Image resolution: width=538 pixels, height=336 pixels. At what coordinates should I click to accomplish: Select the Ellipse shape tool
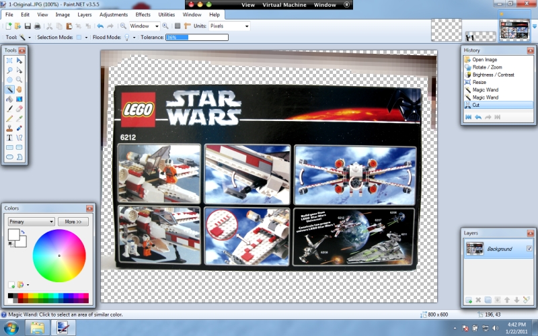pos(9,157)
